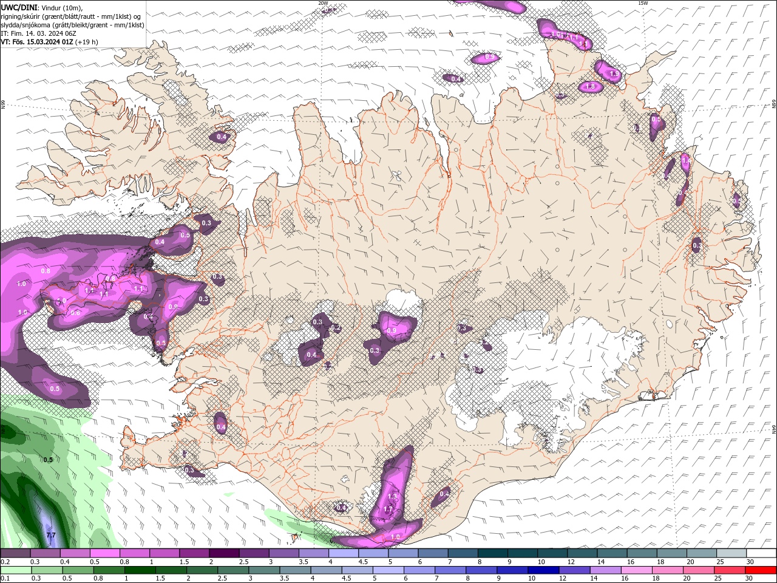This screenshot has height=583, width=777.
Task: Click the 20W longitude label
Action: click(x=323, y=3)
